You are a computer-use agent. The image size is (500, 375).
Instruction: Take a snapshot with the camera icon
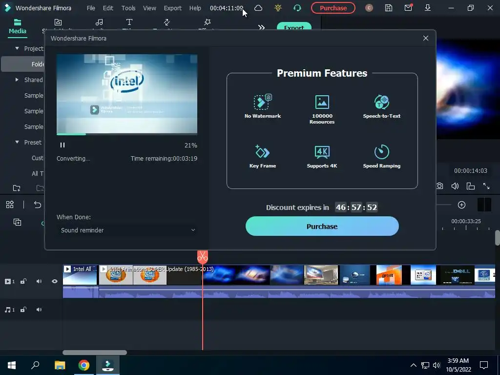pos(440,186)
